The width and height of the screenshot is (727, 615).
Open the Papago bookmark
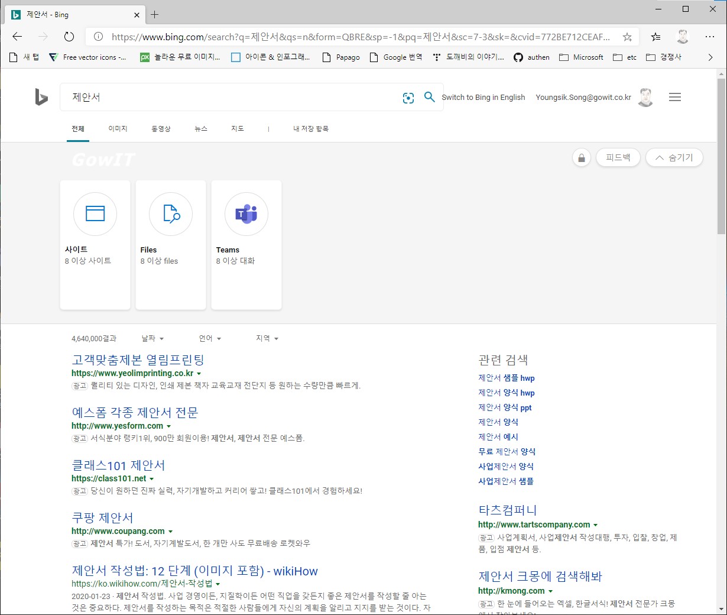pos(341,57)
